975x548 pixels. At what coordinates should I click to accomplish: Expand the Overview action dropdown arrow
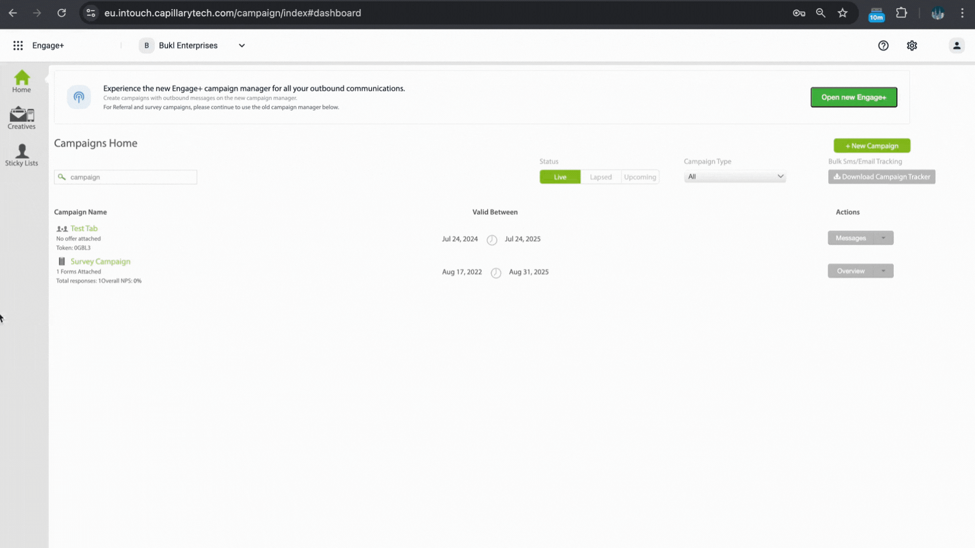click(883, 271)
